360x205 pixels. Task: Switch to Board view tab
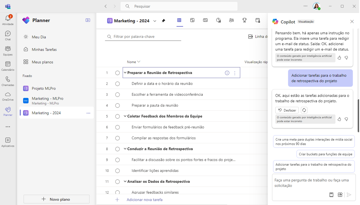click(x=193, y=20)
